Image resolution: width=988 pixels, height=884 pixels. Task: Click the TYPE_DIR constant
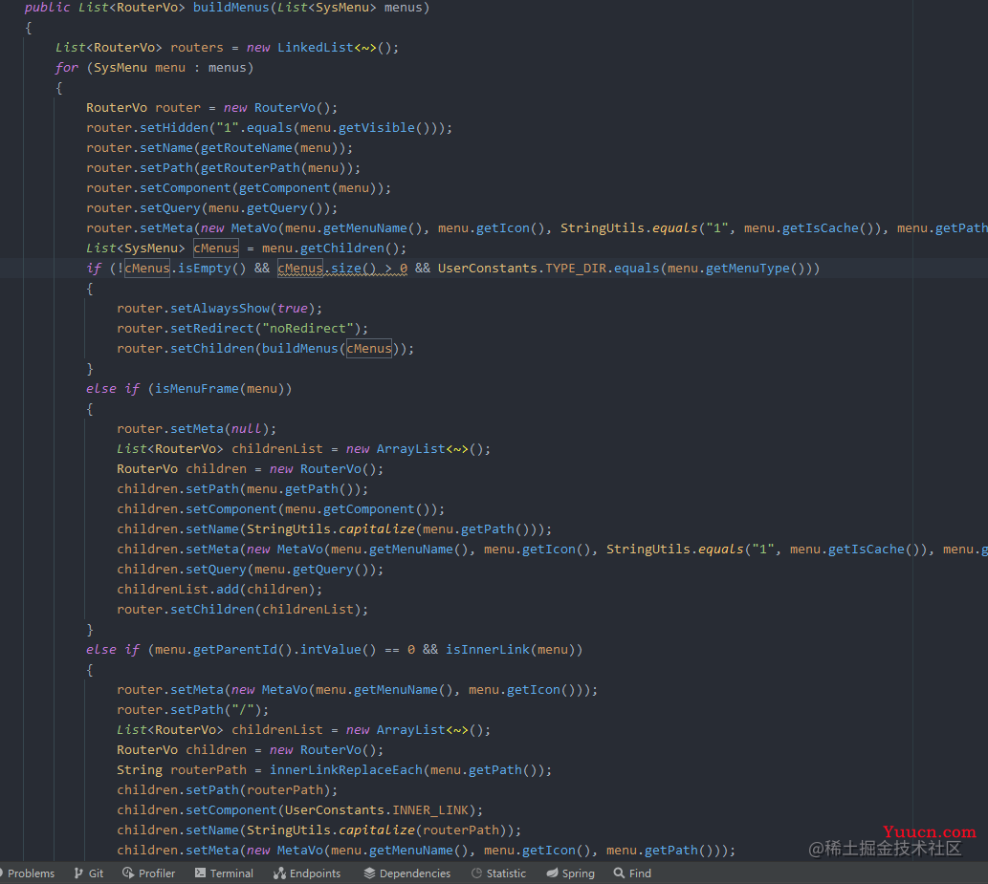coord(576,269)
